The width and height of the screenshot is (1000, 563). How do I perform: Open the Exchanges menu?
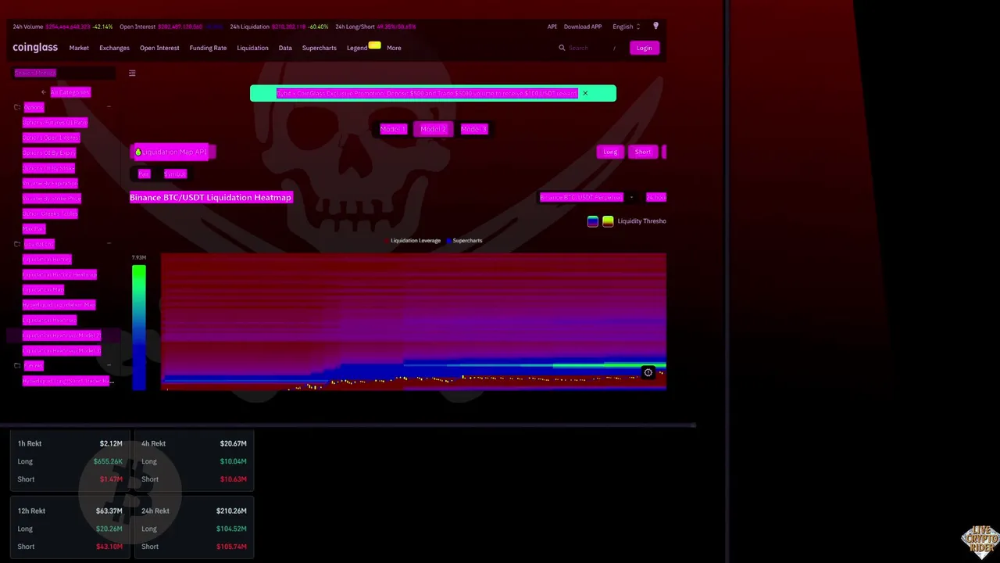114,48
